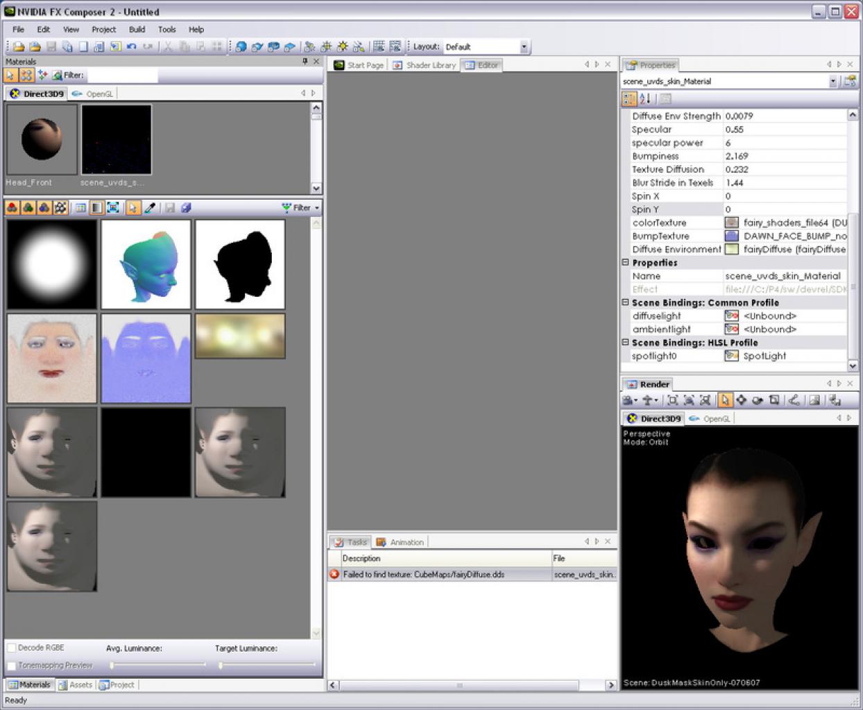Click the Diffuse Environment swatch in Properties
This screenshot has width=863, height=710.
(x=731, y=249)
